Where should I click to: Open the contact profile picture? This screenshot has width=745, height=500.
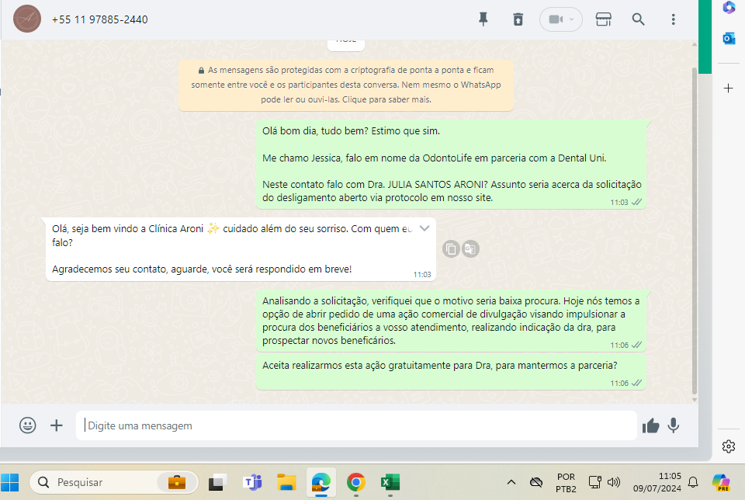(x=27, y=19)
